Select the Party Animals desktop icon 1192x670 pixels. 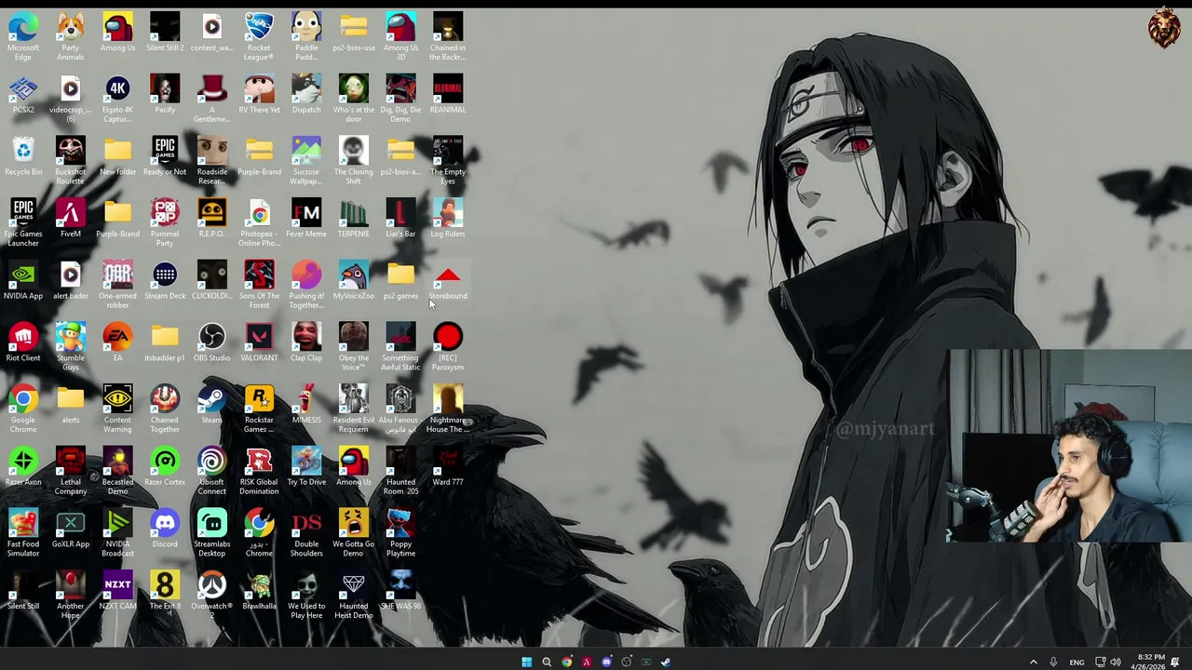coord(71,35)
